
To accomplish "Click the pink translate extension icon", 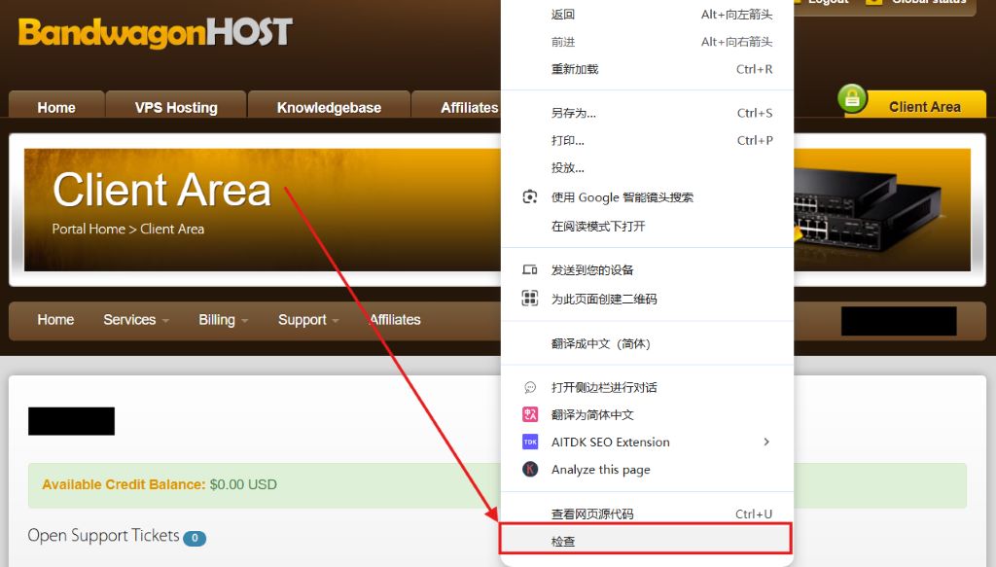I will [530, 414].
